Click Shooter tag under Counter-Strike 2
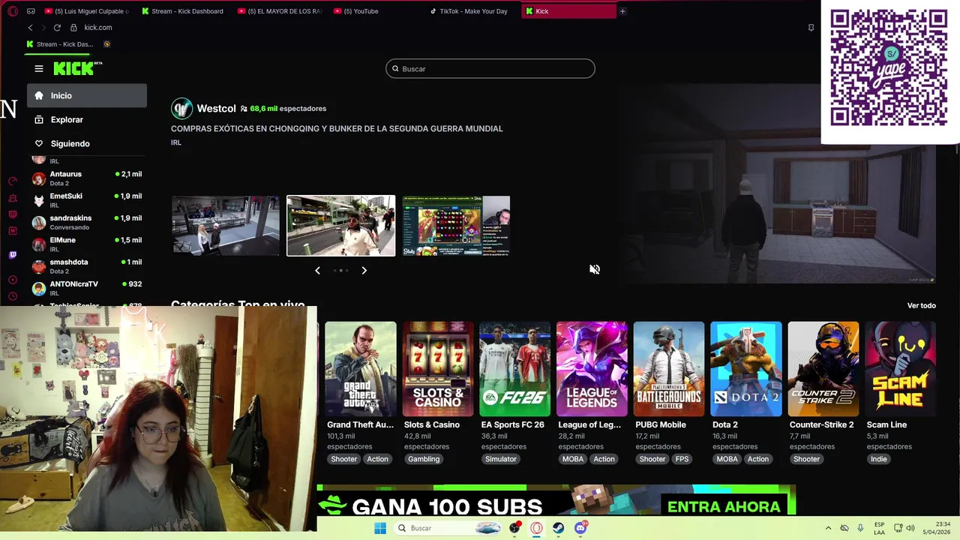The height and width of the screenshot is (540, 960). click(806, 459)
